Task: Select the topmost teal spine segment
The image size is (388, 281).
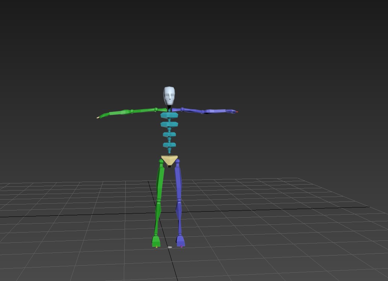Action: (x=169, y=115)
